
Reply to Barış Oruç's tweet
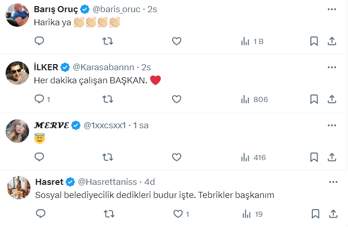point(40,41)
